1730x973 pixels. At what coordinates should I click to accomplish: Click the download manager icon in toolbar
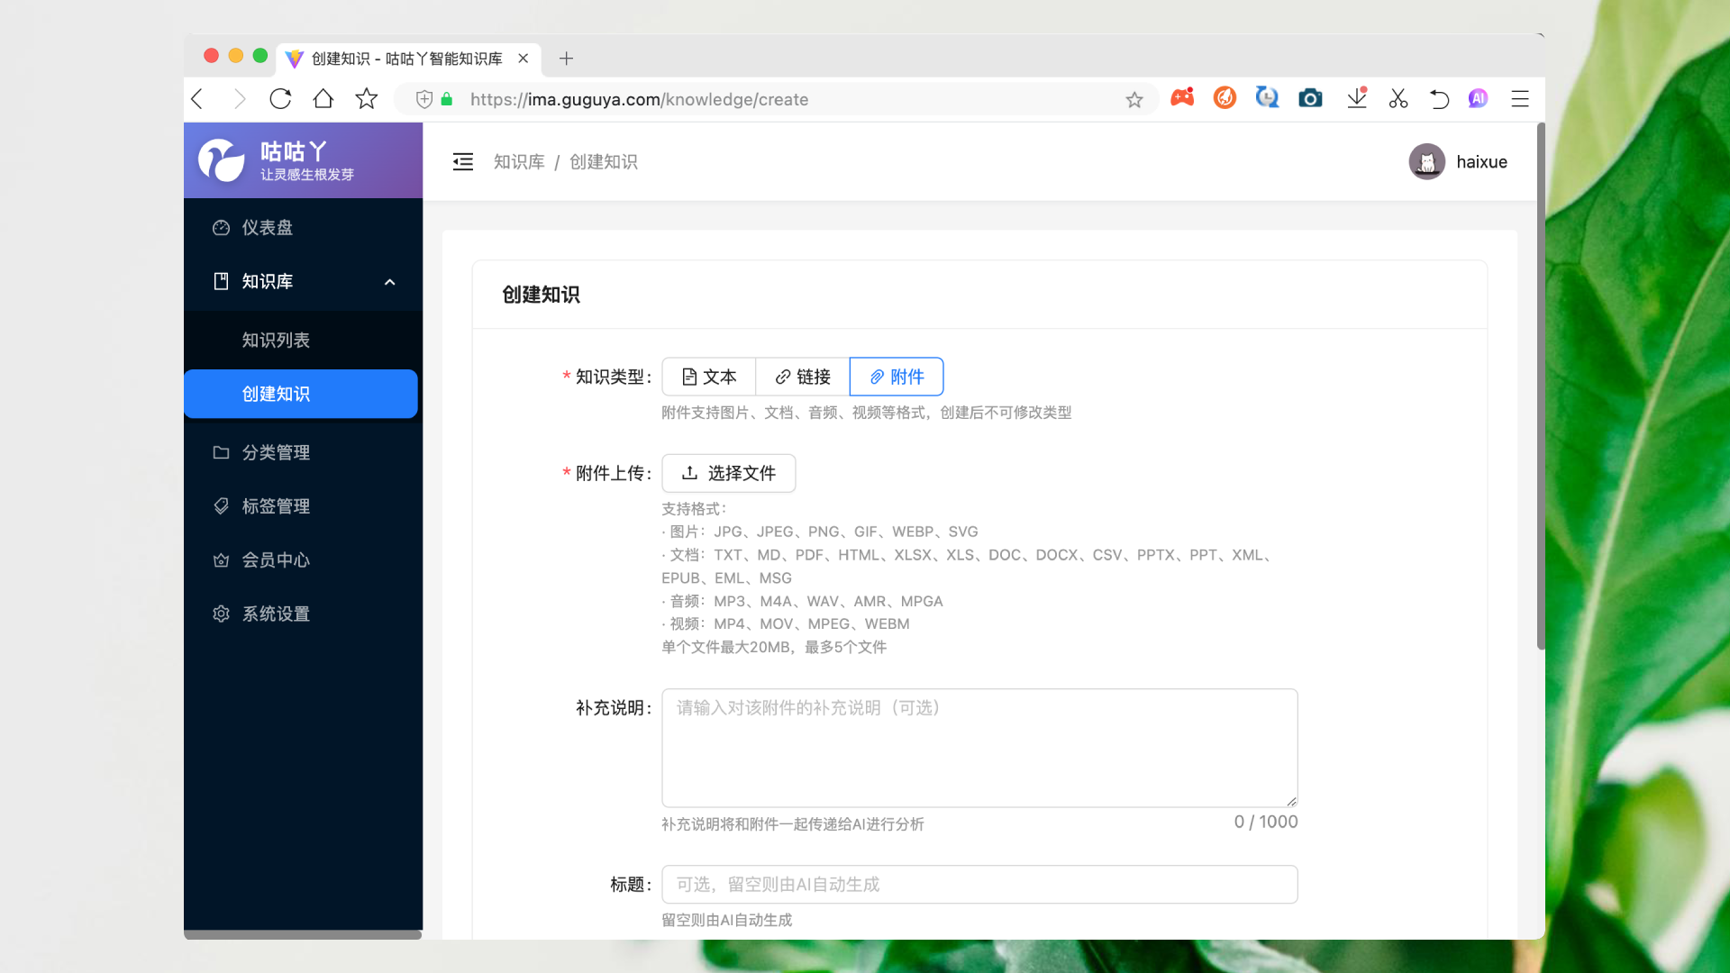click(1356, 98)
